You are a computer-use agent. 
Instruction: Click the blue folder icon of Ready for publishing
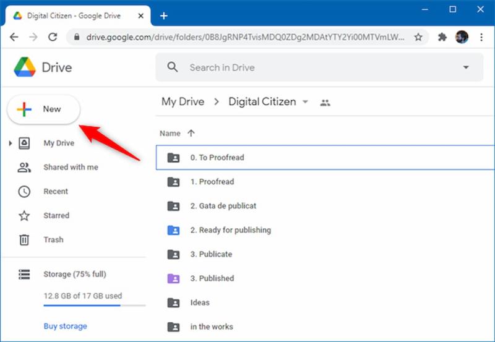pos(173,230)
